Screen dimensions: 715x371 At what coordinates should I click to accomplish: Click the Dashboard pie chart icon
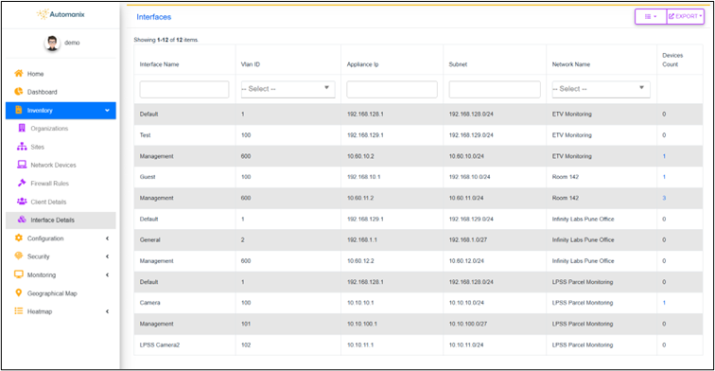(19, 92)
